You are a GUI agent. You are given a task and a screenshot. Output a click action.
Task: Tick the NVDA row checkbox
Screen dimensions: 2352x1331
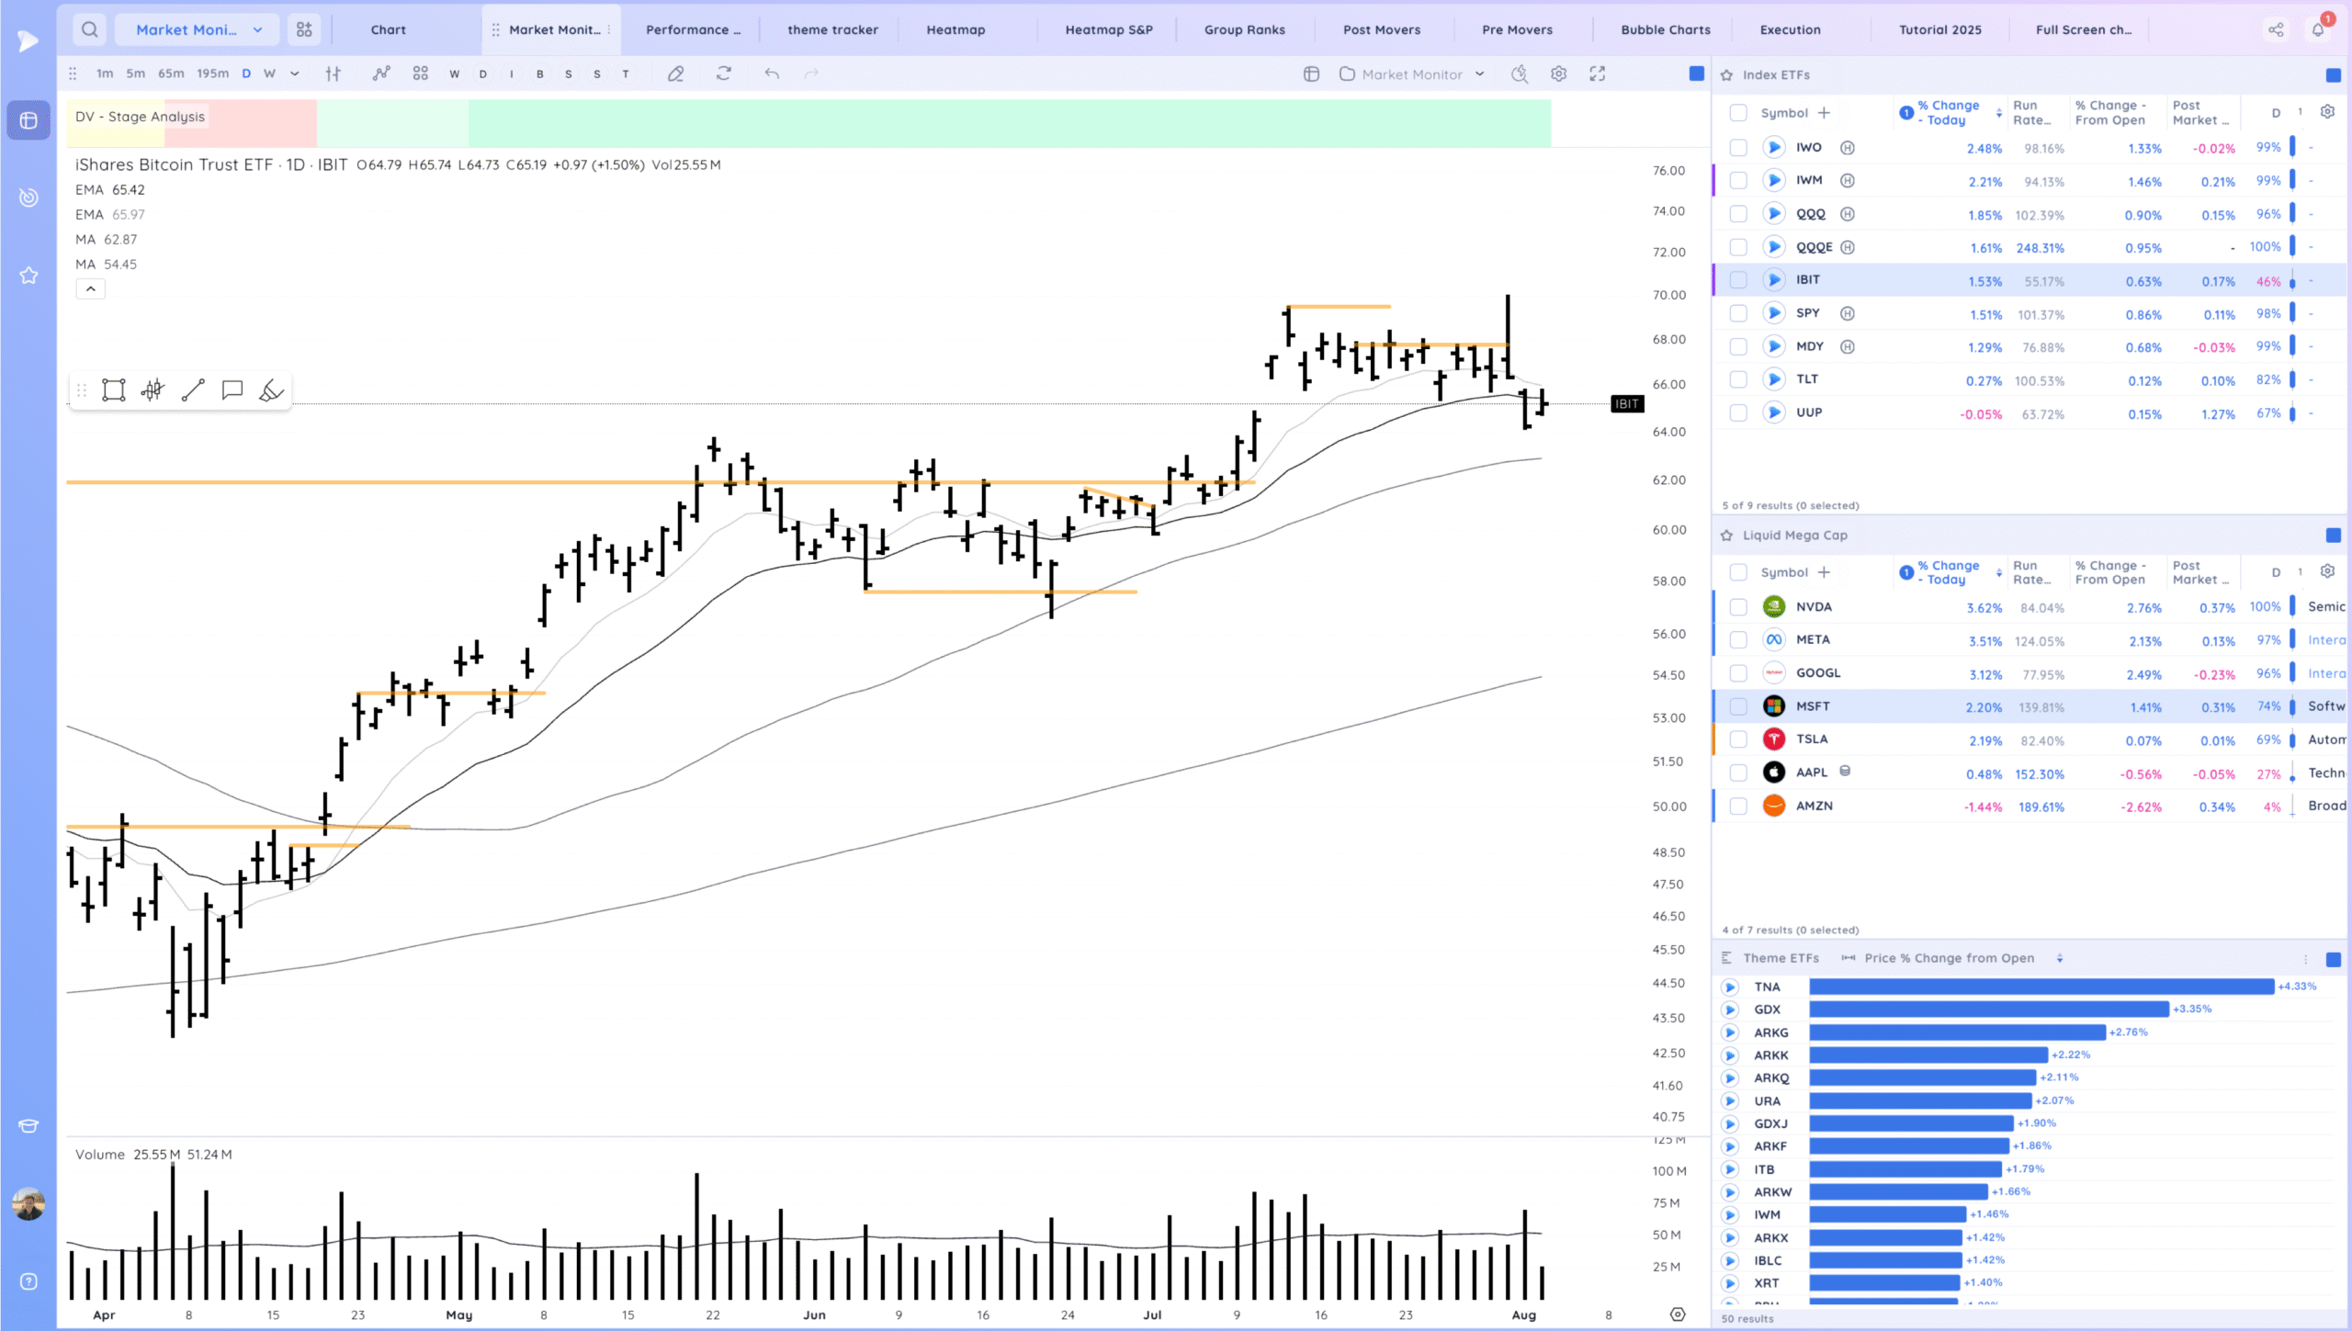[1738, 607]
